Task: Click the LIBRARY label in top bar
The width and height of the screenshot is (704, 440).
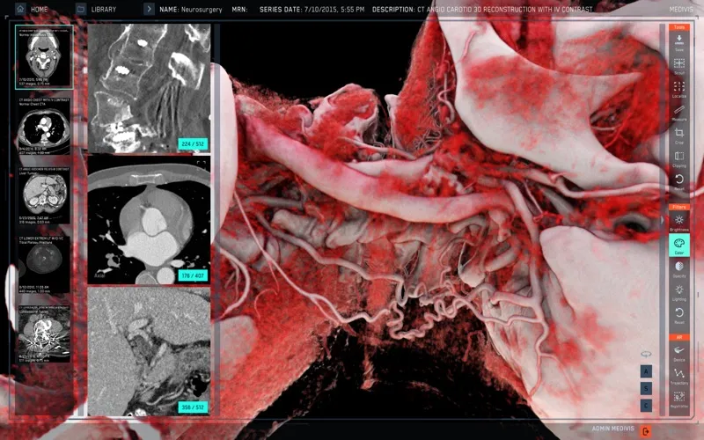Action: point(103,9)
